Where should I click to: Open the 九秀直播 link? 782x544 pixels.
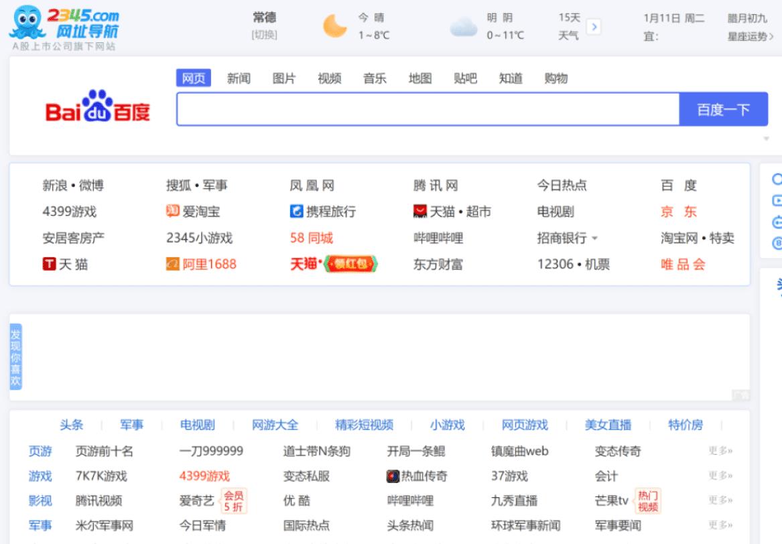(514, 500)
